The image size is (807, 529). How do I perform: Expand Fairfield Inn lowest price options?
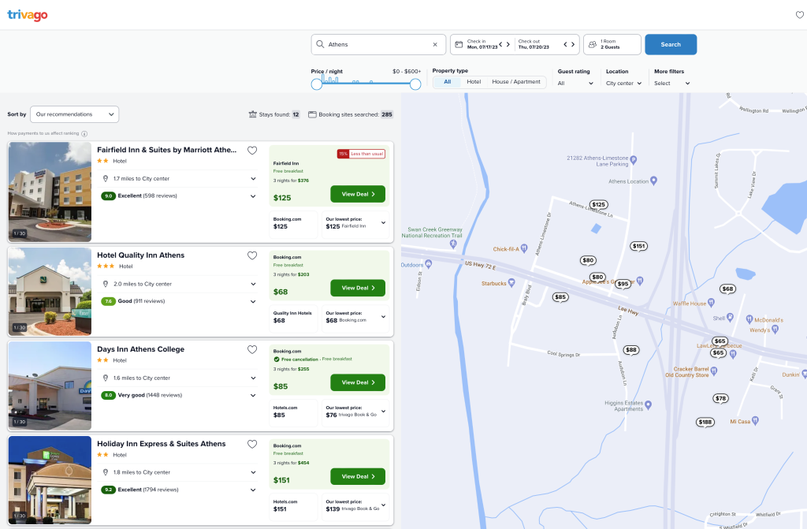pos(355,224)
